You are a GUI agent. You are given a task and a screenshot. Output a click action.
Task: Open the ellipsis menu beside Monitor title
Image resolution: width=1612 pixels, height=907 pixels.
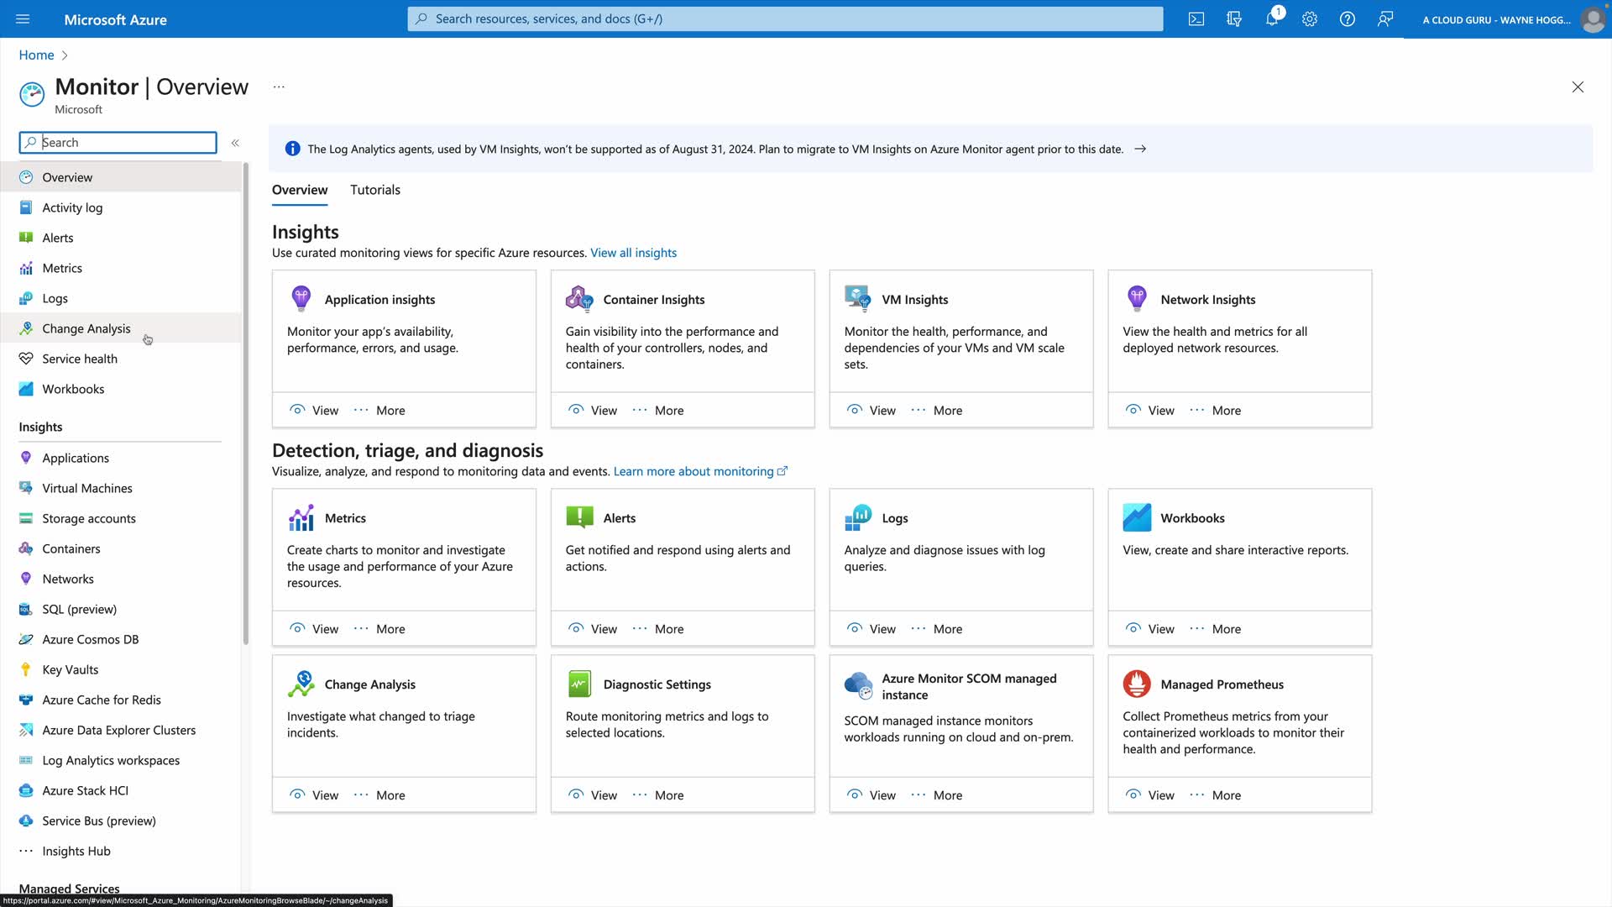point(279,87)
